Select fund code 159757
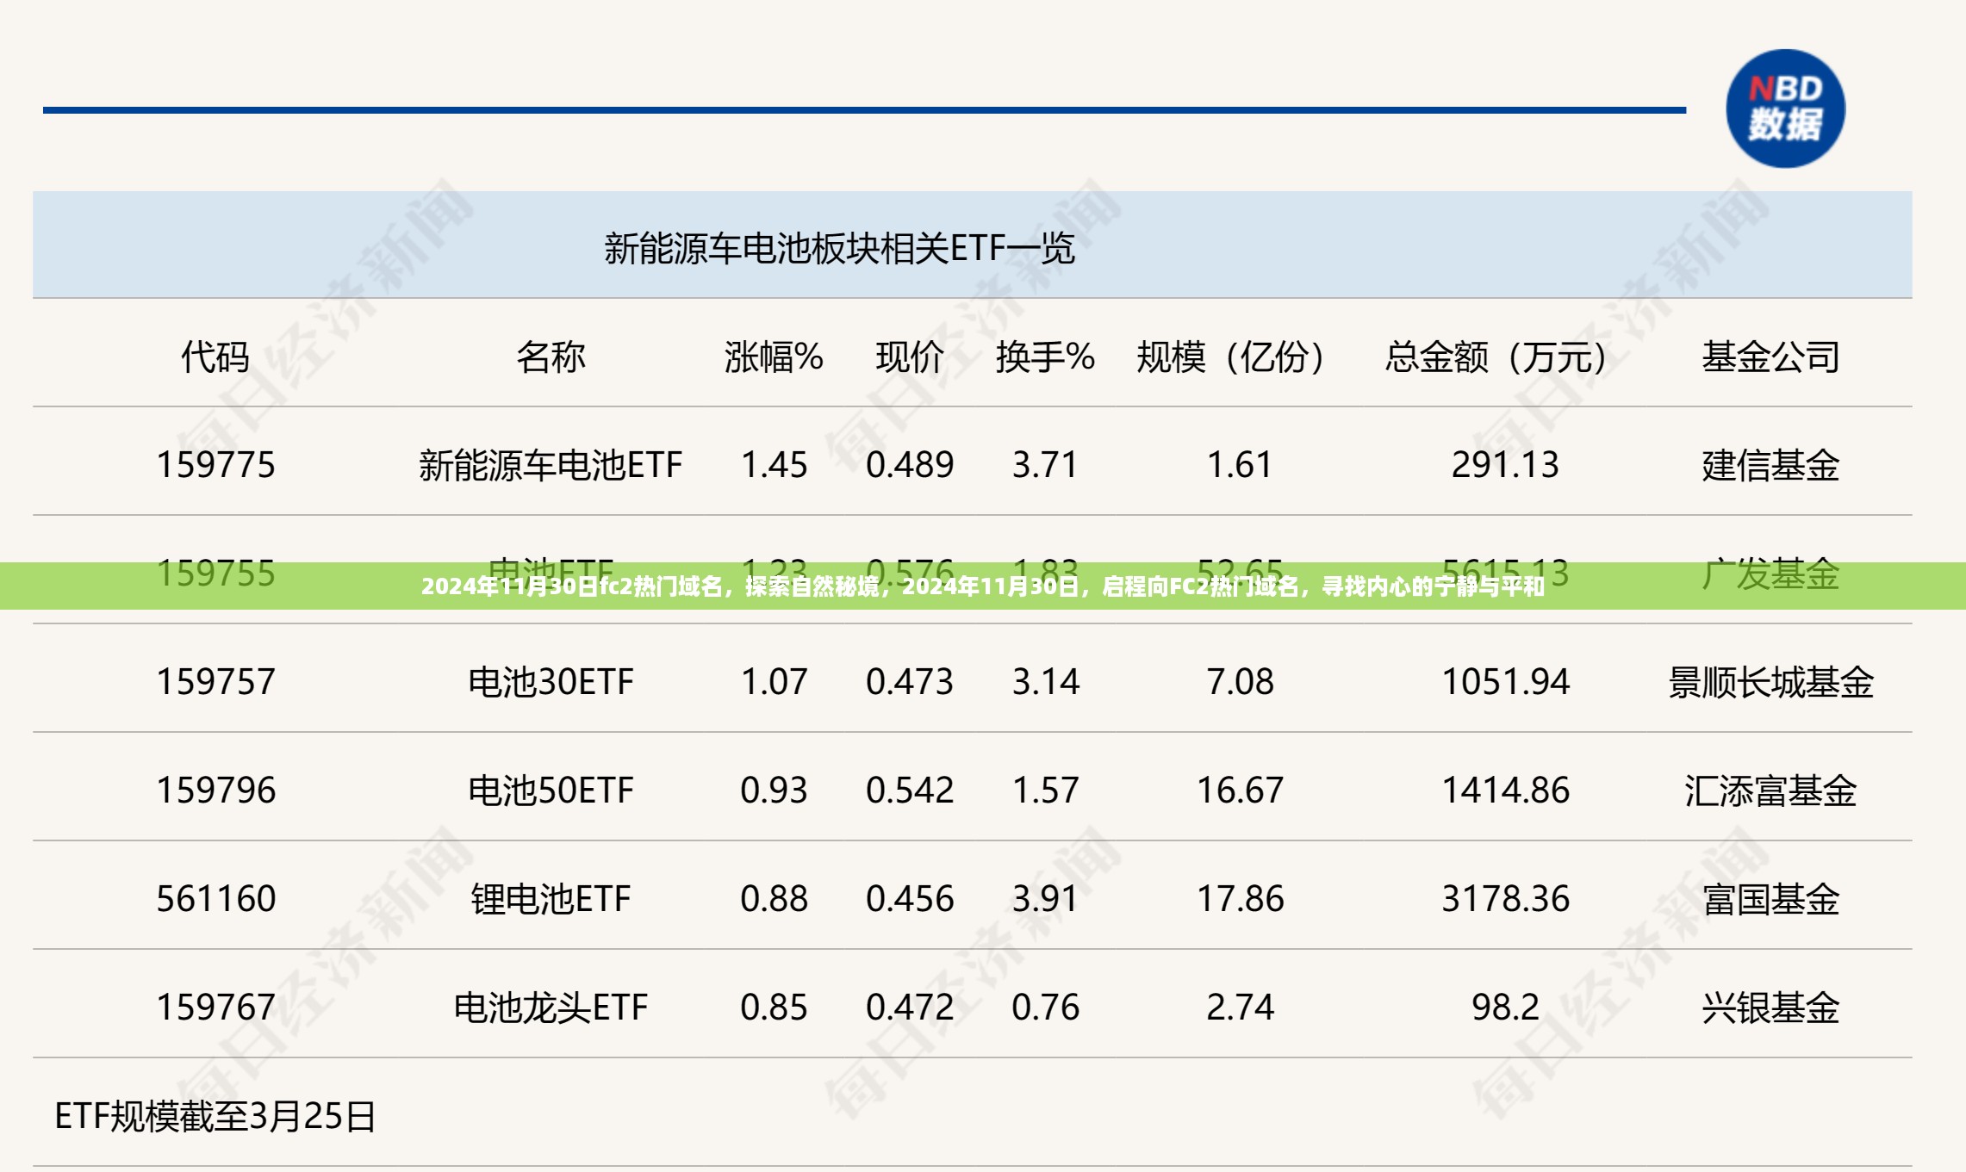Image resolution: width=1966 pixels, height=1172 pixels. [x=215, y=682]
